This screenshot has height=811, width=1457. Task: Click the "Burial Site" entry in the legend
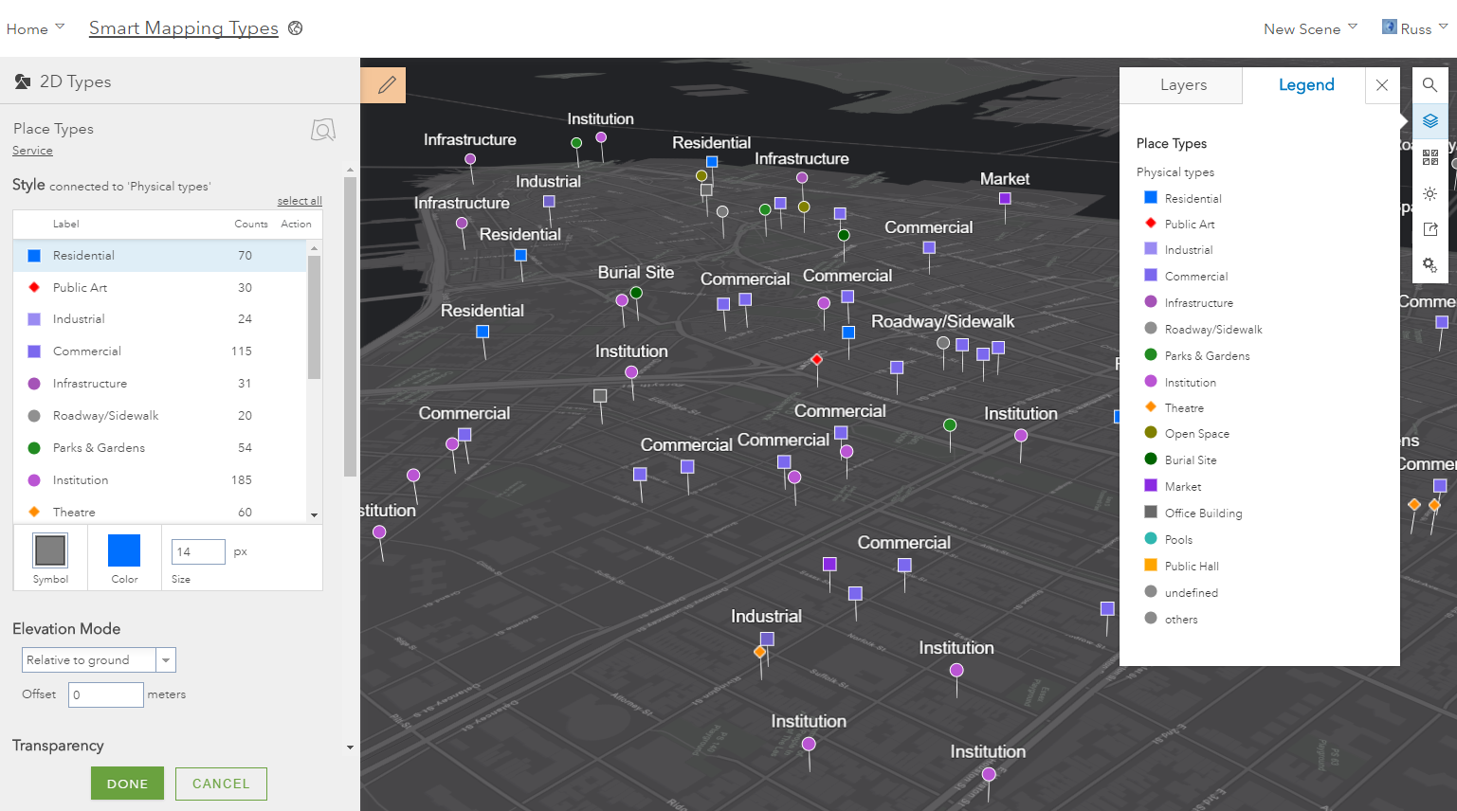tap(1191, 460)
